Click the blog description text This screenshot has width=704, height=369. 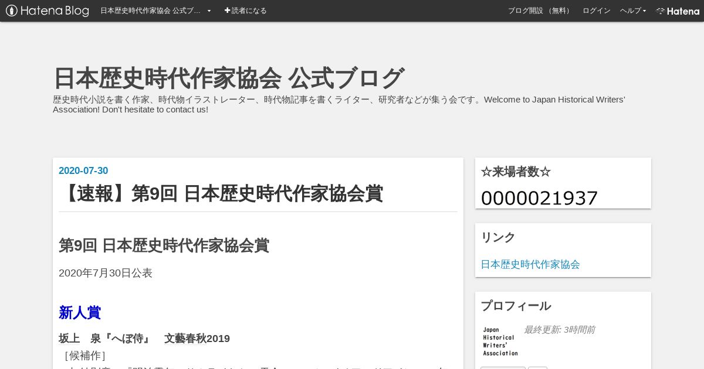(x=339, y=104)
